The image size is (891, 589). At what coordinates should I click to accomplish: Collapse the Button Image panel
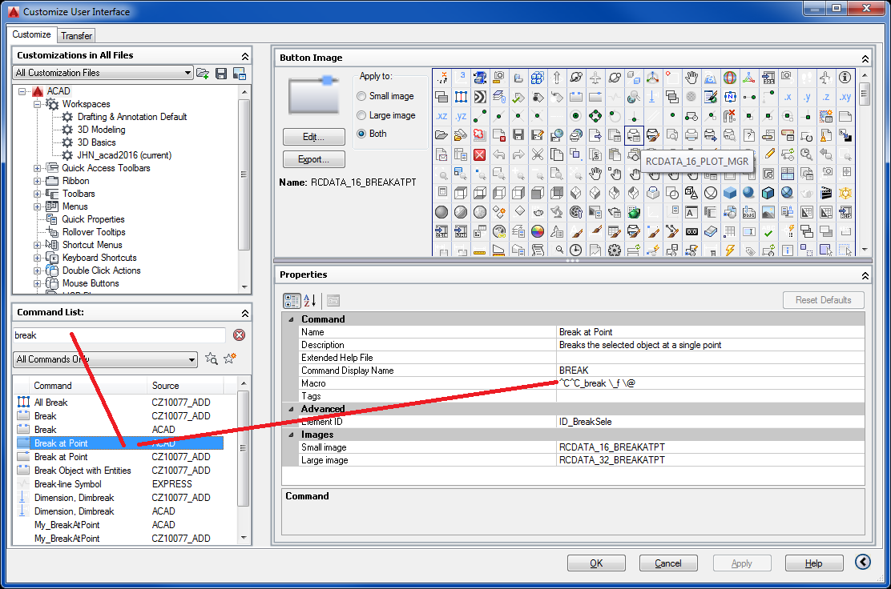[x=865, y=58]
